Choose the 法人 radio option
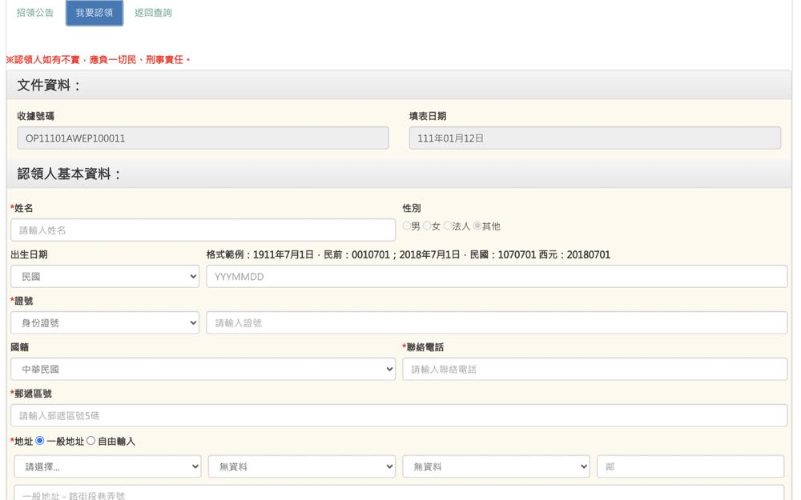Image resolution: width=801 pixels, height=500 pixels. pos(449,226)
